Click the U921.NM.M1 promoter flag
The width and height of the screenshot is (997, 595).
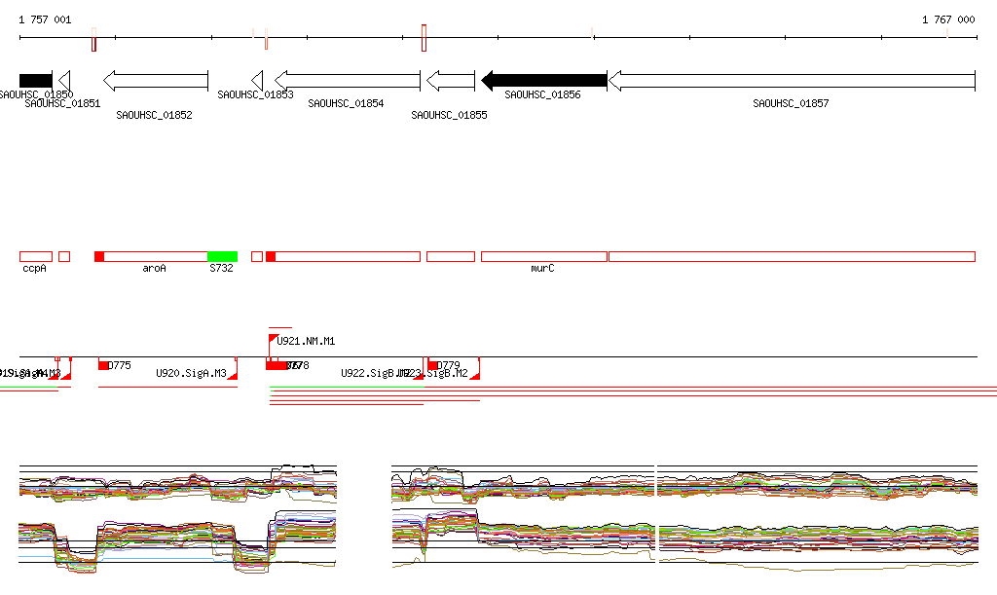click(273, 338)
